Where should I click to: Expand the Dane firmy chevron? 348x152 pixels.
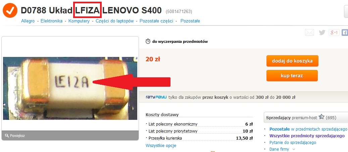tap(294, 149)
